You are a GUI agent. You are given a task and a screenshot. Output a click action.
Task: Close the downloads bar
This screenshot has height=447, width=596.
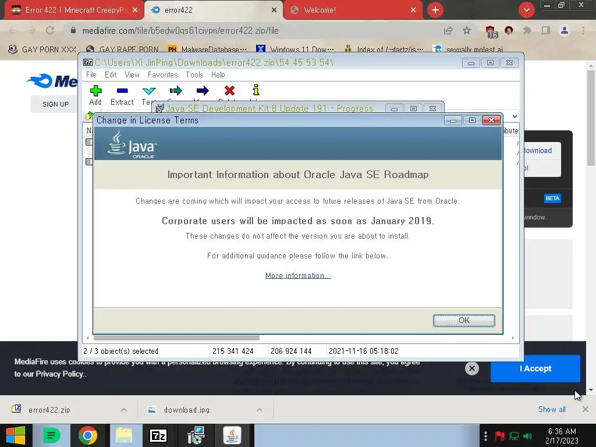586,409
